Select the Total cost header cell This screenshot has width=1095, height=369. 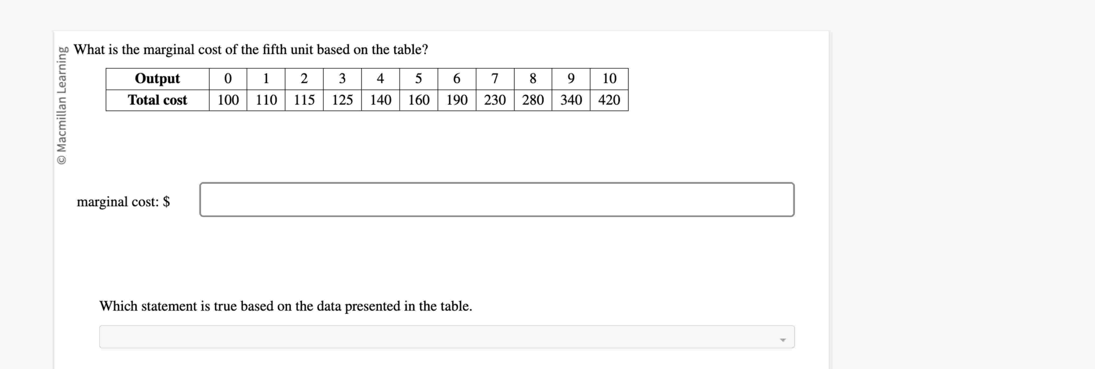point(157,100)
